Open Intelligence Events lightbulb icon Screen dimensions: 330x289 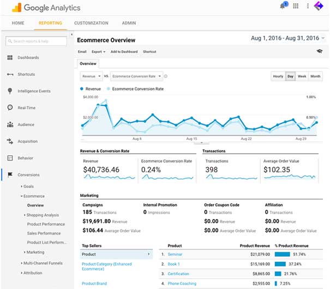10,91
